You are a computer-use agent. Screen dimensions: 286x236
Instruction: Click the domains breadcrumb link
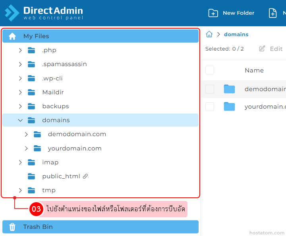point(236,34)
